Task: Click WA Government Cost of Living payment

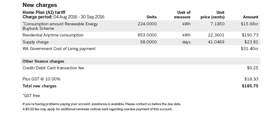Action: [x=59, y=49]
